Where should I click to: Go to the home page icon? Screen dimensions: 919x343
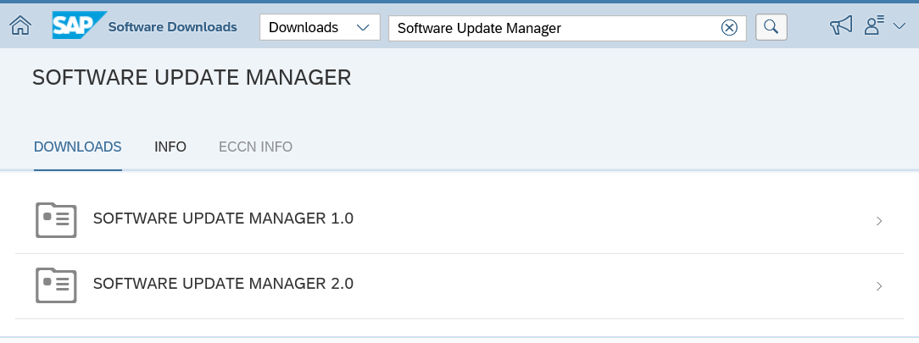pos(20,26)
